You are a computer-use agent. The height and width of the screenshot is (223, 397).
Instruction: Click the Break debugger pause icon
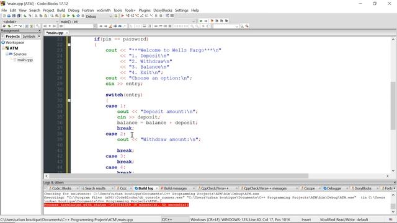point(156,15)
